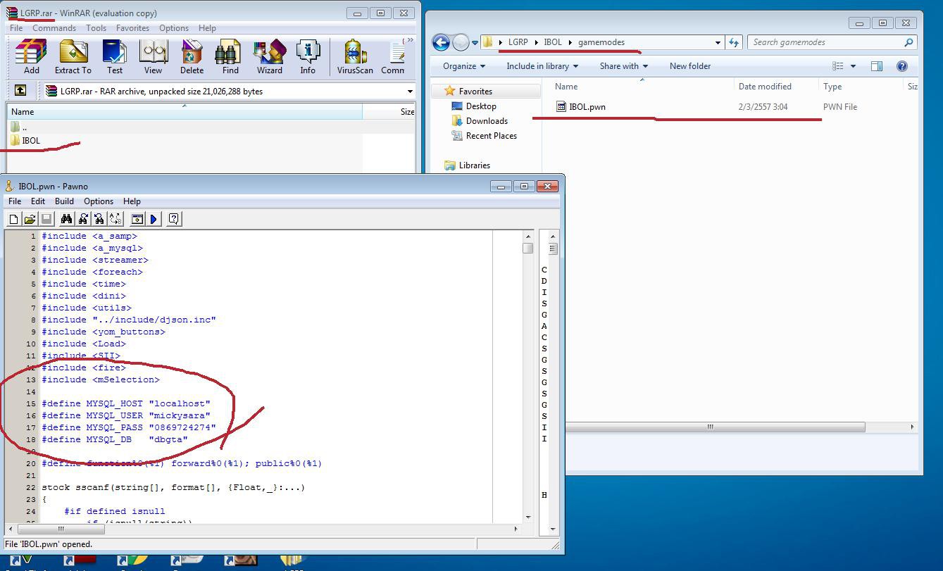
Task: Click the Explorer Help question icon
Action: click(x=901, y=66)
